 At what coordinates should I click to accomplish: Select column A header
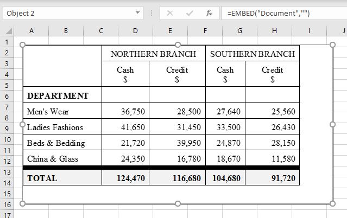[x=31, y=31]
